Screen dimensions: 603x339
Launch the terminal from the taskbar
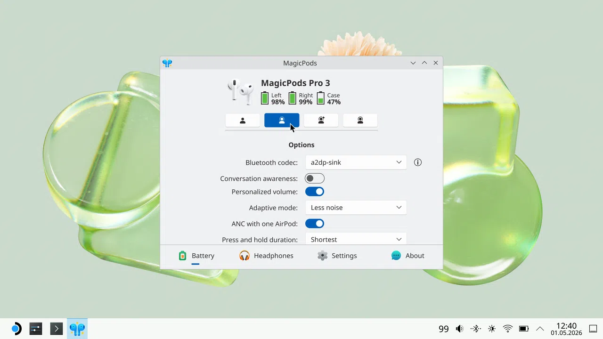click(x=57, y=329)
